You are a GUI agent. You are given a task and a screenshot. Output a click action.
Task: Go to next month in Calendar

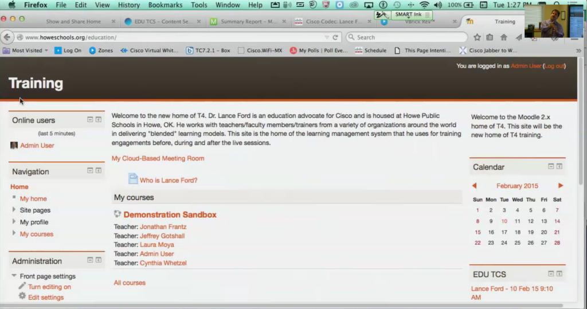coord(560,186)
